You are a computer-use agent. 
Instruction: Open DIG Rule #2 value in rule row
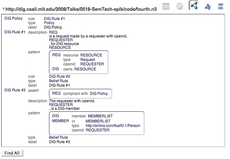59,76
